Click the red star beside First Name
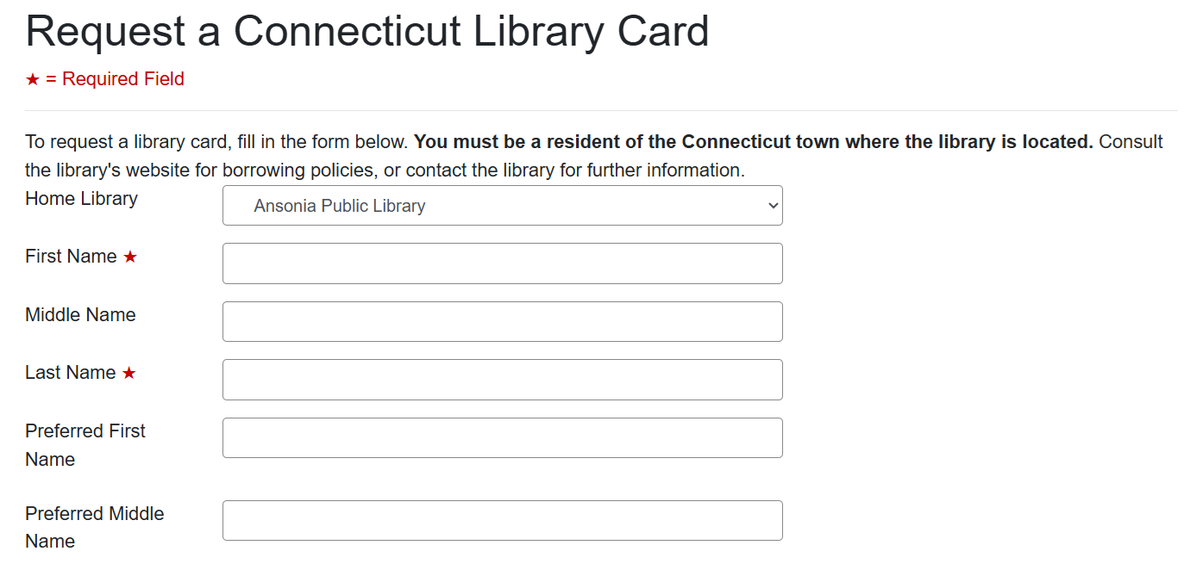1184x570 pixels. [x=130, y=257]
